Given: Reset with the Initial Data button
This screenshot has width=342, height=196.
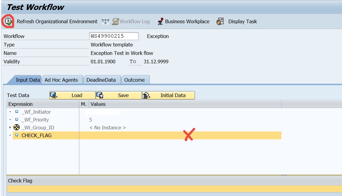Looking at the screenshot, I should click(x=169, y=95).
